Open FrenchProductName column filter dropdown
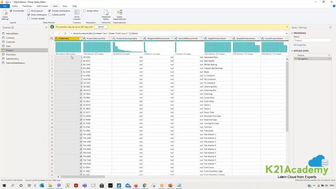The image size is (336, 189). click(x=287, y=38)
